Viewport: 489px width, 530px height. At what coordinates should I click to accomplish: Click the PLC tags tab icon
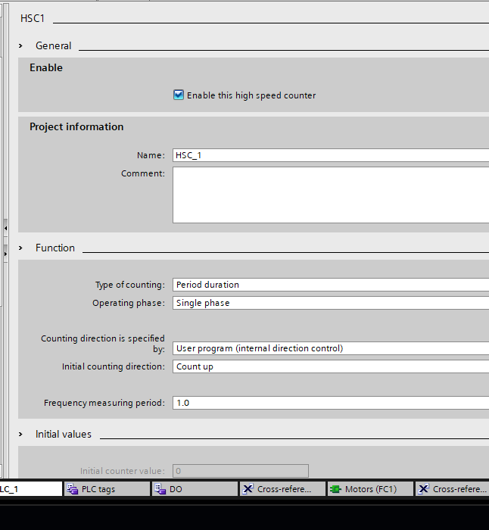(x=73, y=489)
